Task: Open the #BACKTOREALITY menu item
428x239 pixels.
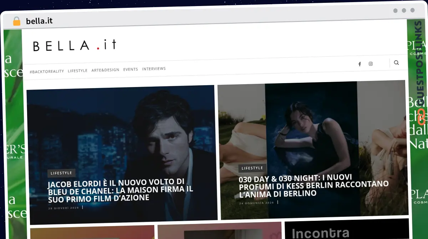Action: pyautogui.click(x=47, y=71)
